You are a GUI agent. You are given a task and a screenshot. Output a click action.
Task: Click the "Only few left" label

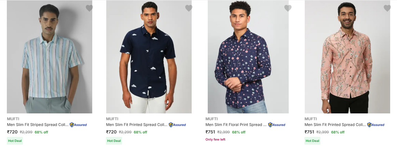215,140
